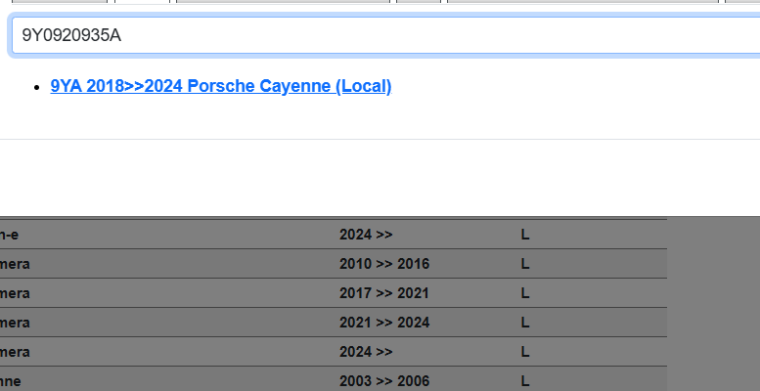
Task: Click 2024 >> in the row ending "n-e"
Action: (x=366, y=235)
